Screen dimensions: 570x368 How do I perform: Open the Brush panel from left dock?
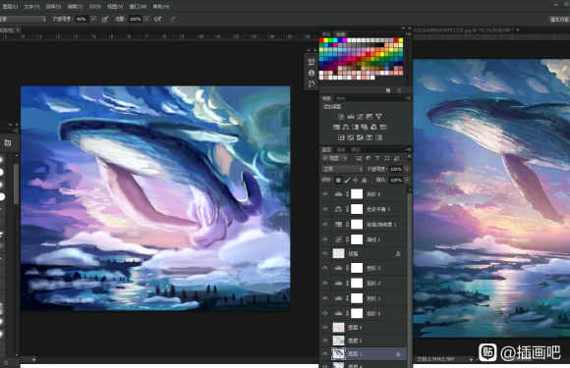8,143
